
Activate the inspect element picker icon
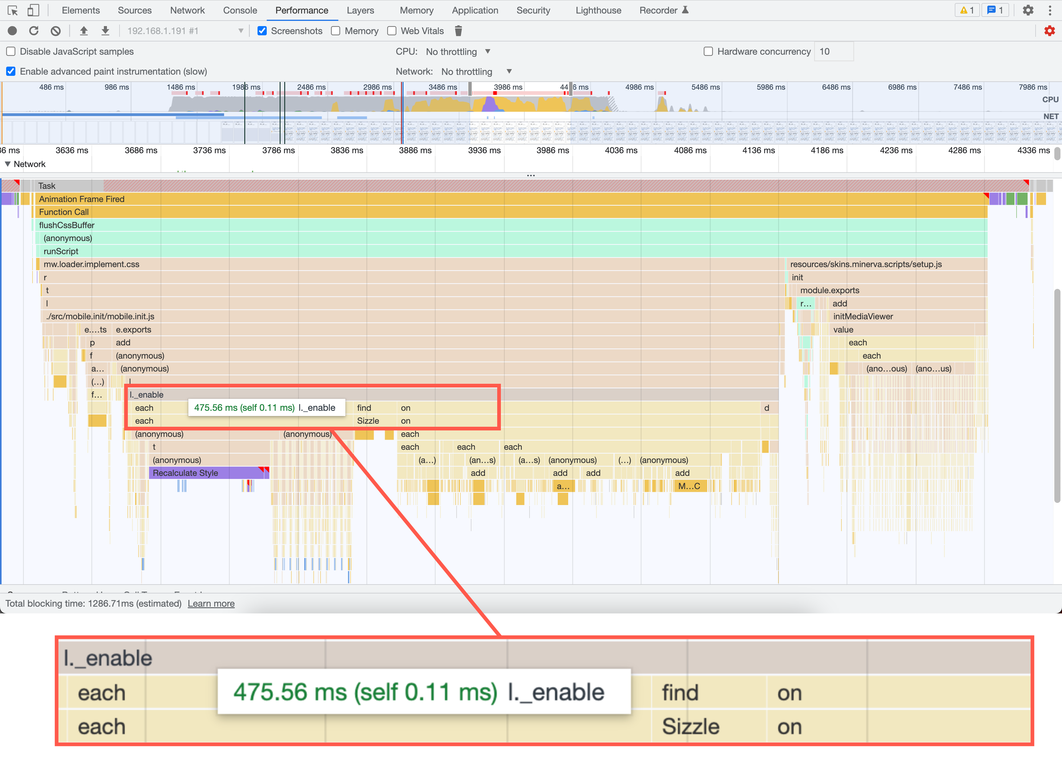[x=13, y=10]
